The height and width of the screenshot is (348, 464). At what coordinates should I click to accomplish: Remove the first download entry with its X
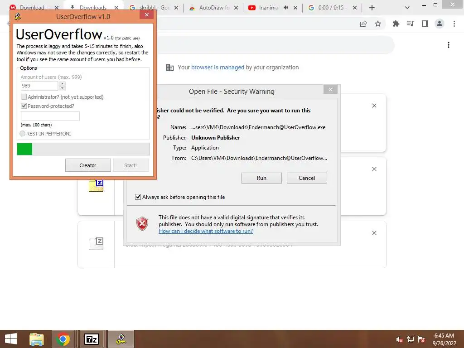click(x=374, y=106)
